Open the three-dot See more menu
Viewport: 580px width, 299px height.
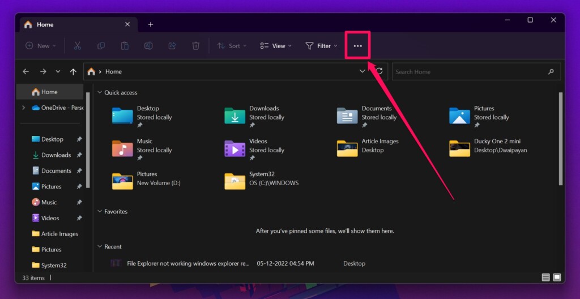click(357, 46)
